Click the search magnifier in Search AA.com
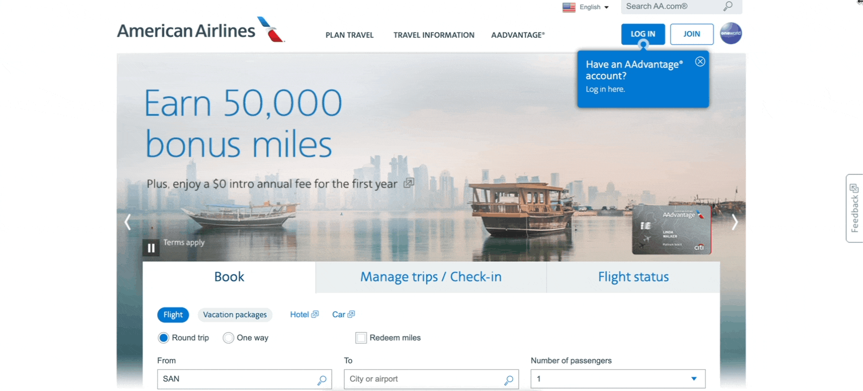The height and width of the screenshot is (391, 863). point(727,6)
